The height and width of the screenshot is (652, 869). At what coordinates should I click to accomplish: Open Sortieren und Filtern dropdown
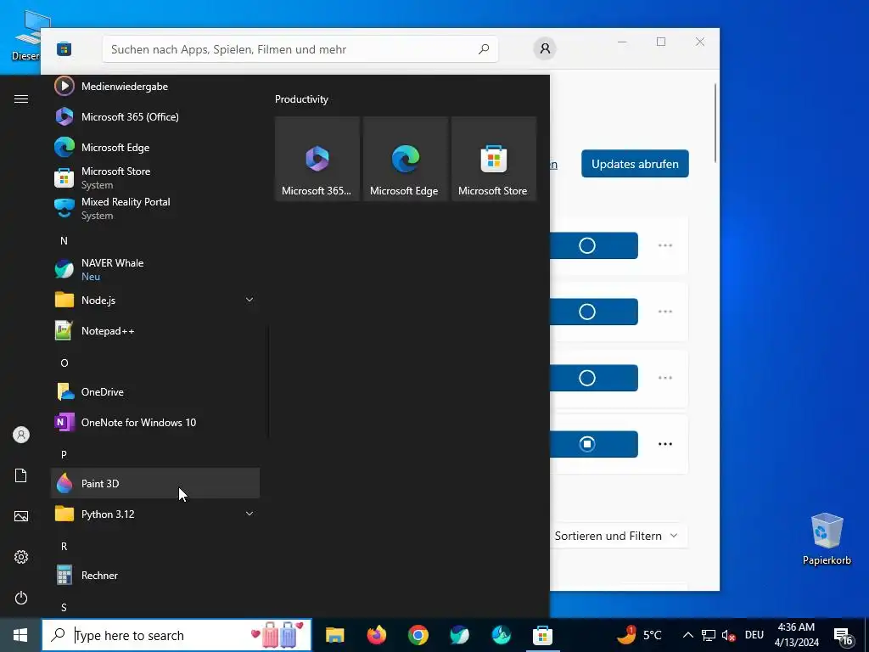pos(616,537)
